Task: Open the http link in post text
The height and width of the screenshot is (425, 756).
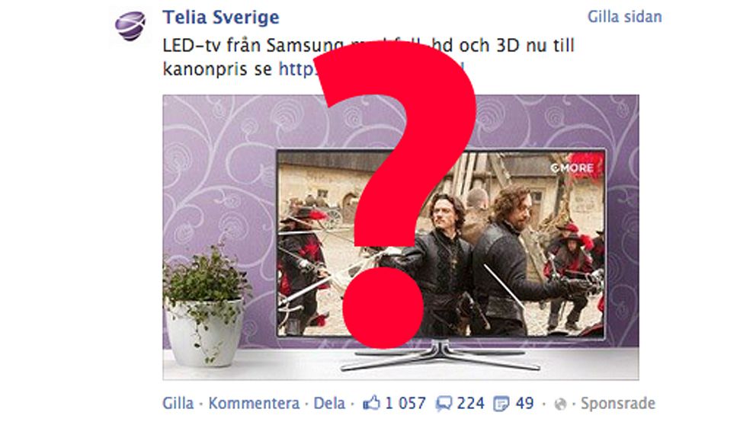Action: point(298,69)
